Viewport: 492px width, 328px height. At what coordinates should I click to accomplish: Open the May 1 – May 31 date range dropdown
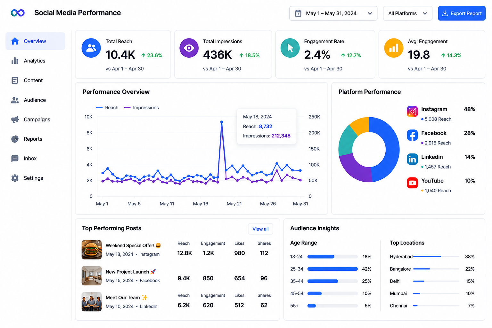(x=333, y=13)
